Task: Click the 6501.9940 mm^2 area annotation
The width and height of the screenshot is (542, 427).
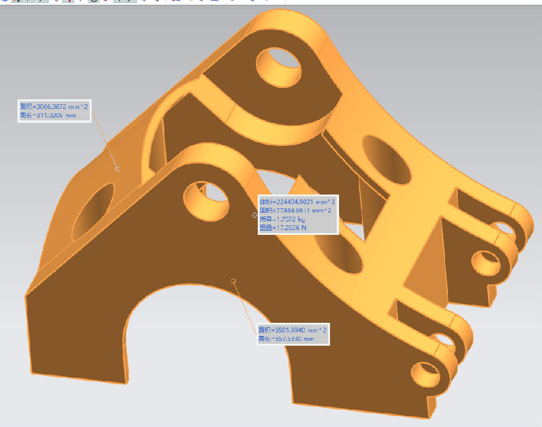Action: [293, 330]
